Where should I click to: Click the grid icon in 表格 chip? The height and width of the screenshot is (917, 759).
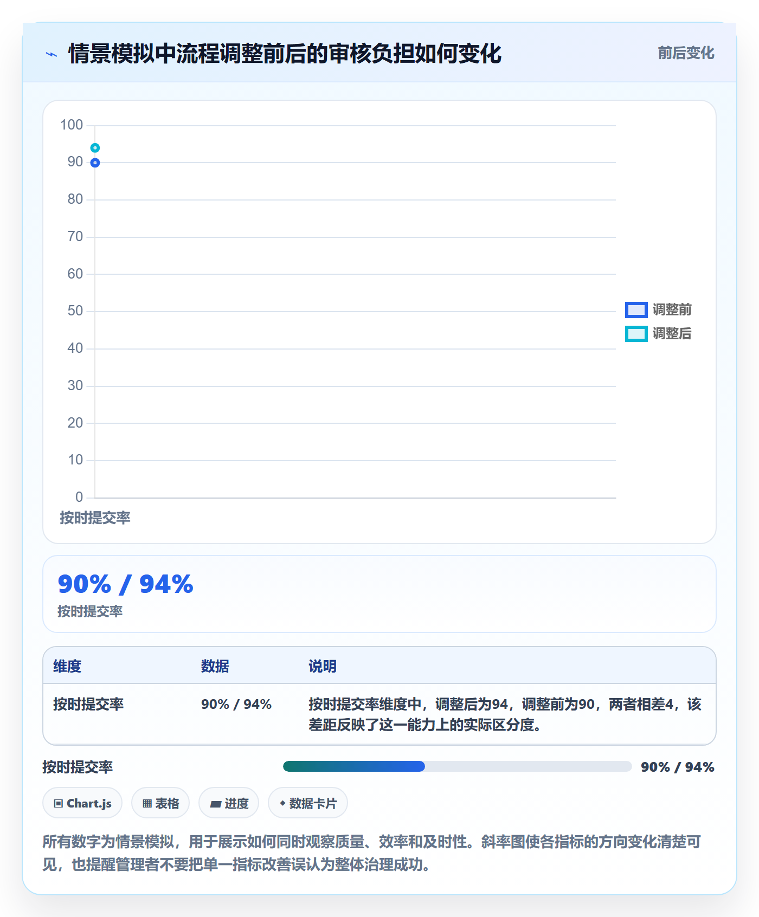point(147,804)
